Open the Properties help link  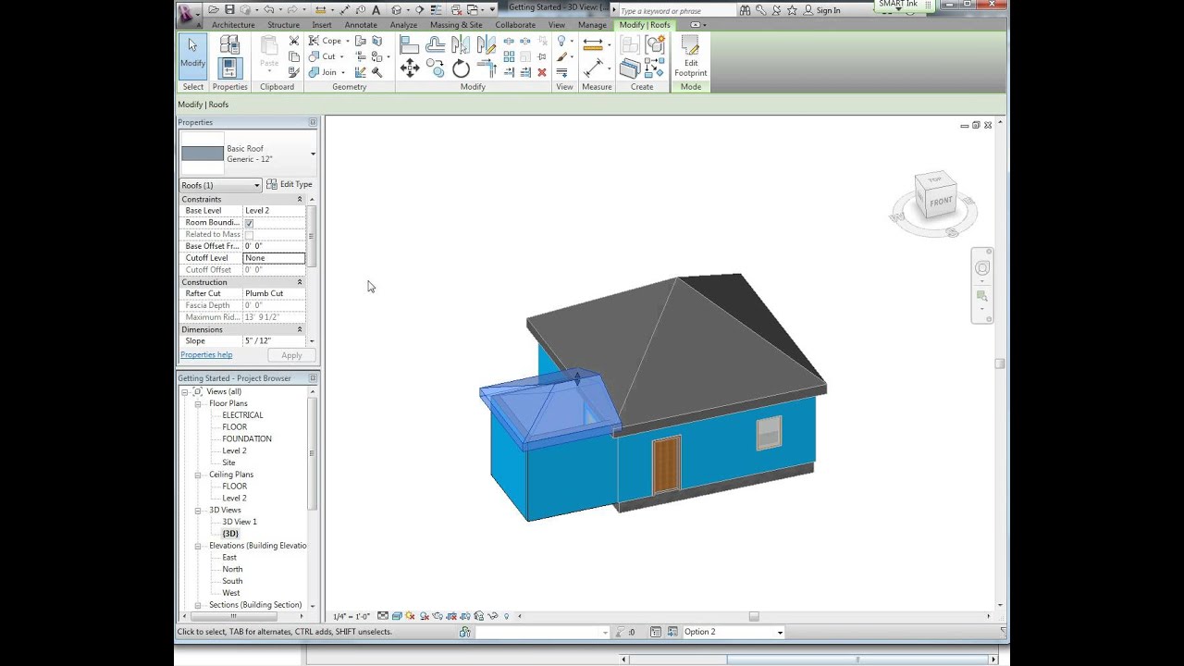click(206, 355)
